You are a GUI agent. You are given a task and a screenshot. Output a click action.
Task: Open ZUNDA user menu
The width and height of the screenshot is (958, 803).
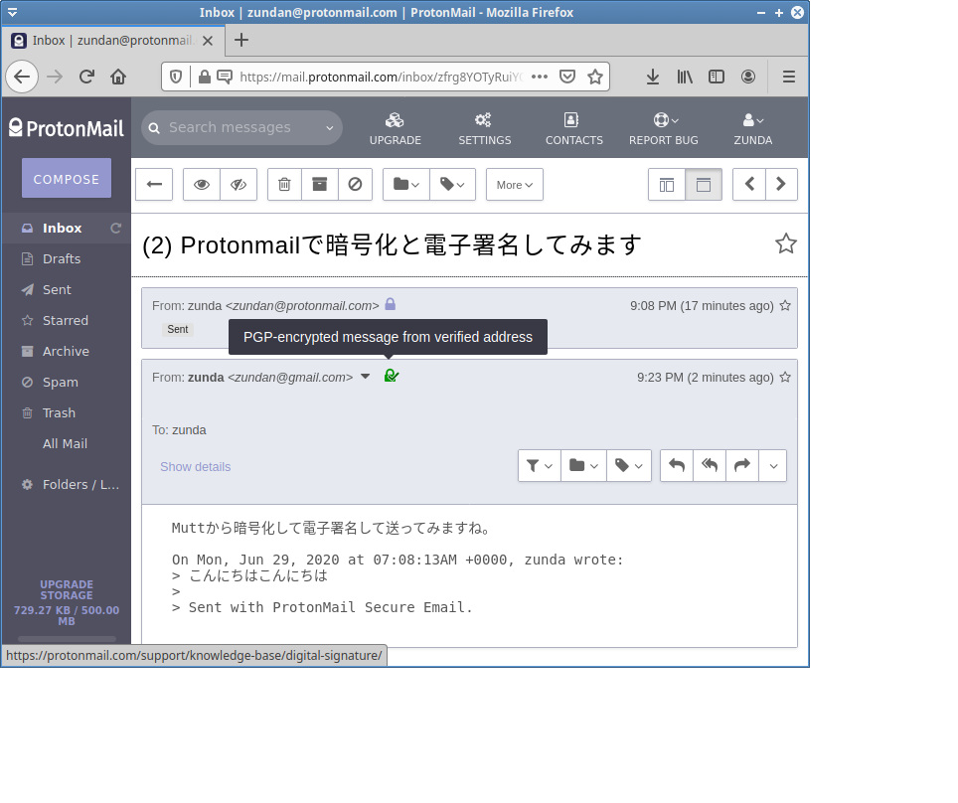[x=752, y=128]
